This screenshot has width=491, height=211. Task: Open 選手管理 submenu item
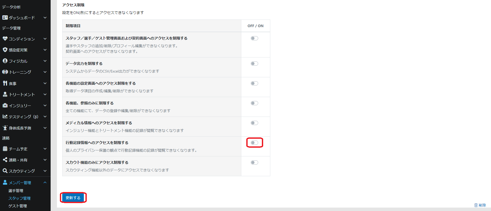point(16,191)
